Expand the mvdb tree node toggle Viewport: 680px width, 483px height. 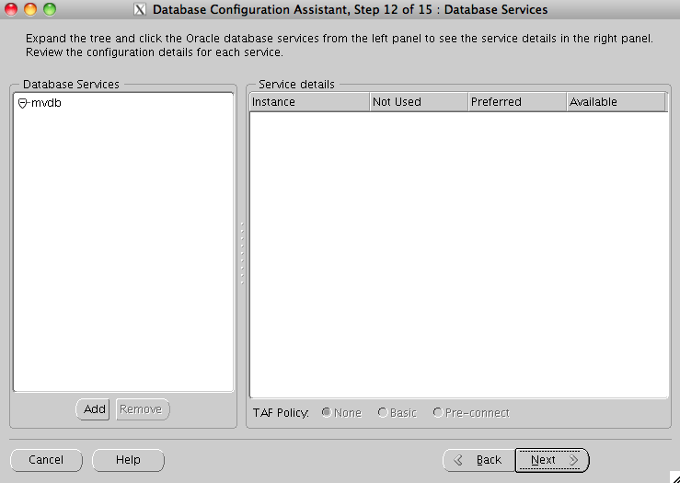(x=23, y=104)
